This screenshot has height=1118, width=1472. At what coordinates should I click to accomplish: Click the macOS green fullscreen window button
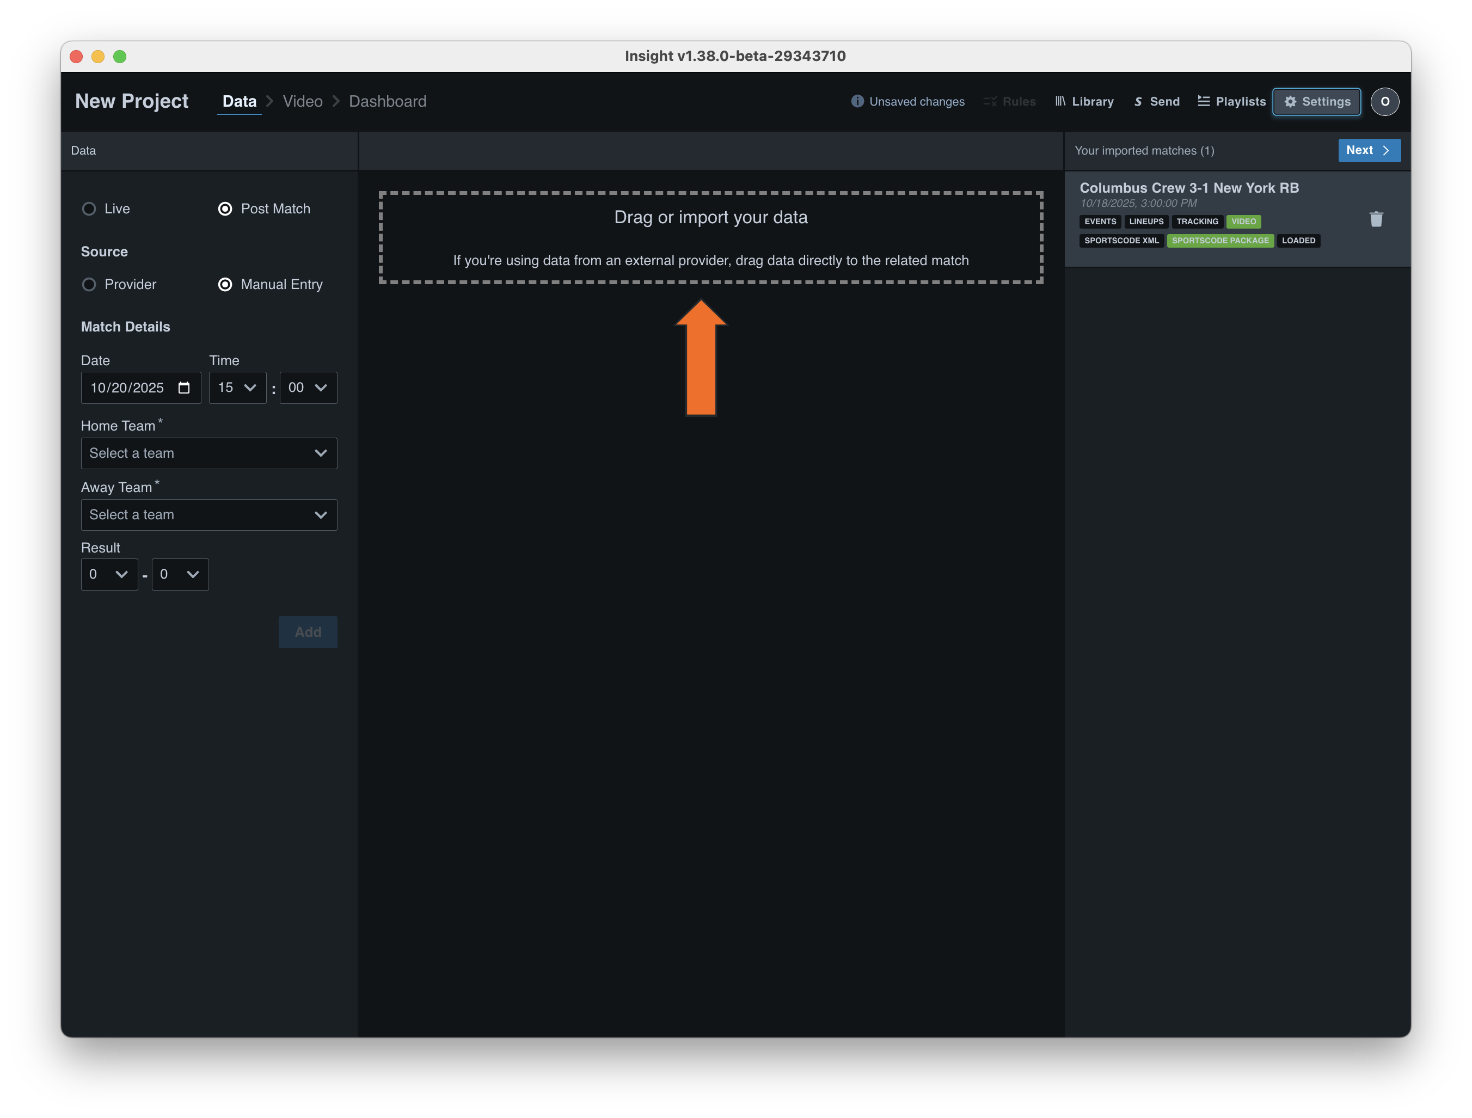click(x=120, y=57)
